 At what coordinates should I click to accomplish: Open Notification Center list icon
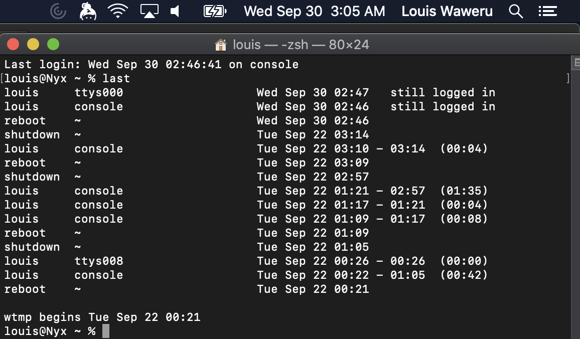(548, 11)
